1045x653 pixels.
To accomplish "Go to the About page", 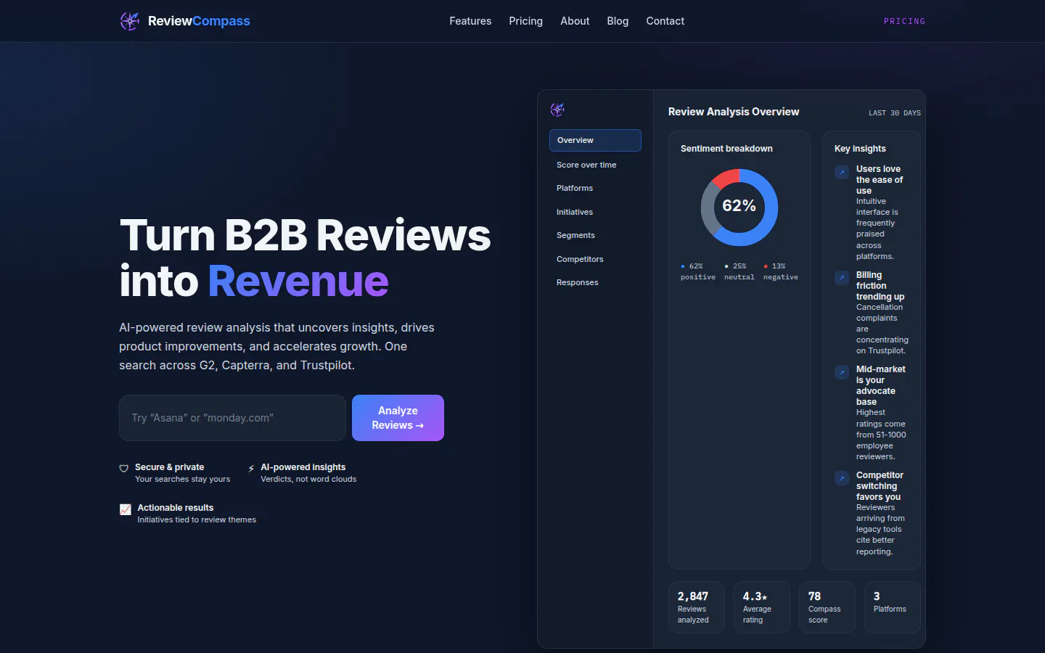I will point(575,21).
